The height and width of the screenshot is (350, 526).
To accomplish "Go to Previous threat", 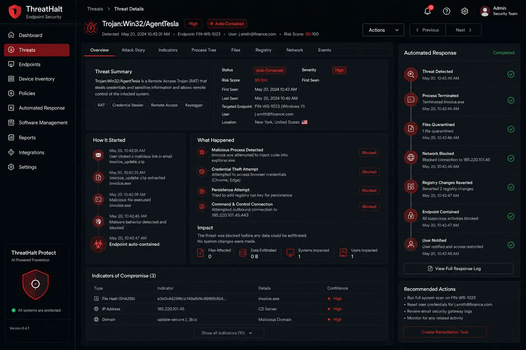I will click(427, 30).
